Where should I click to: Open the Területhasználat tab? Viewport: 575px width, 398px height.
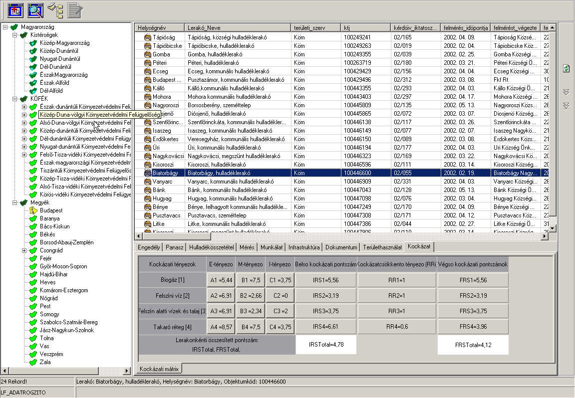tap(382, 247)
